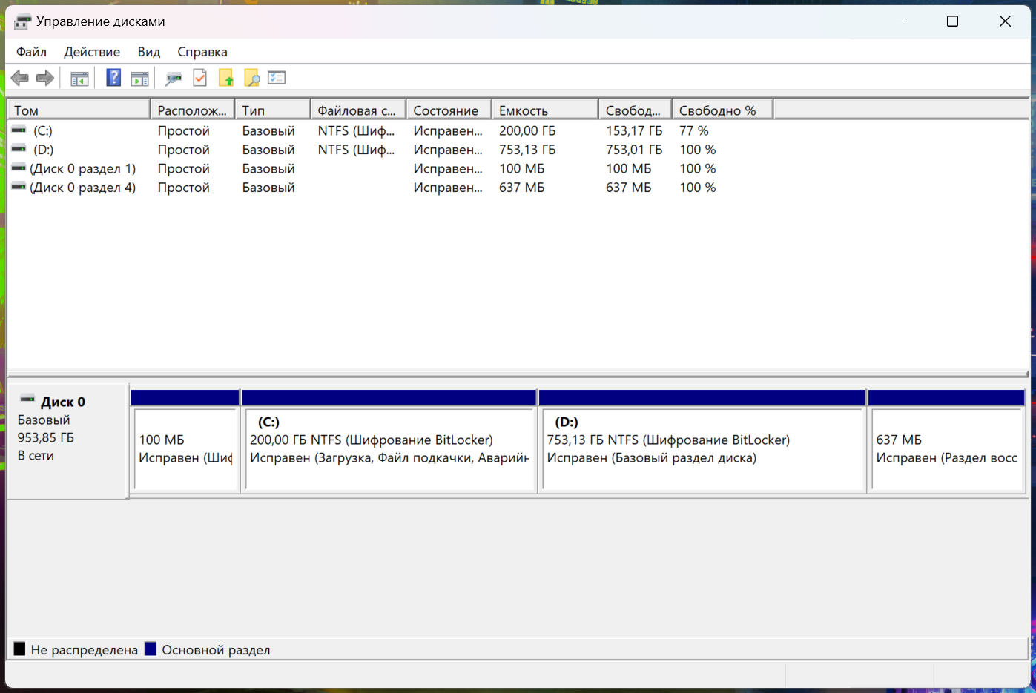
Task: Select the (C:) 200,00 ГБ partition block
Action: point(389,441)
